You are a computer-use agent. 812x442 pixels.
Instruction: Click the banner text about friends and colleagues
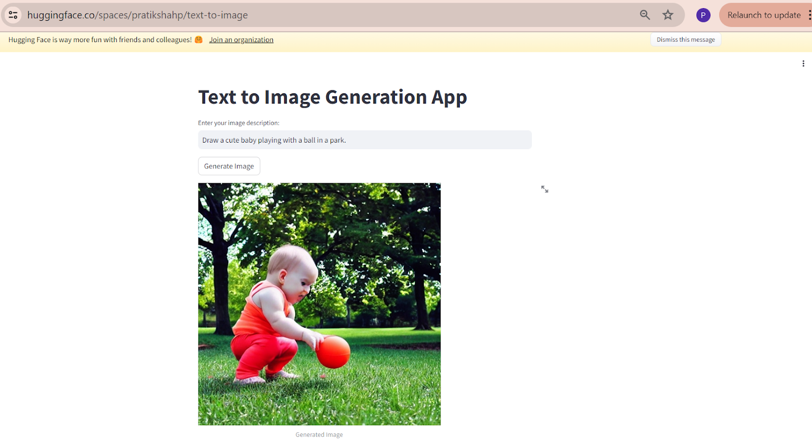pyautogui.click(x=100, y=40)
